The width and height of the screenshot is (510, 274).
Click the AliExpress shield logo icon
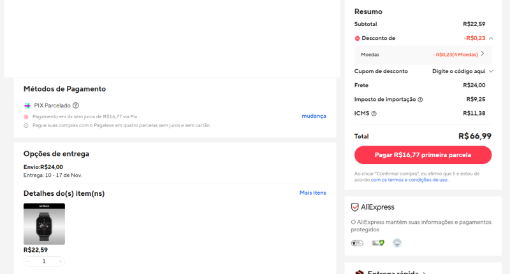(355, 207)
